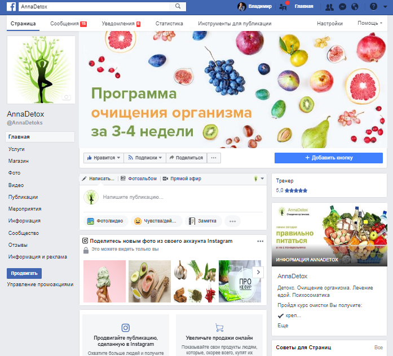Expand the Подписки dropdown button
Viewport: 393px width, 356px height.
click(x=145, y=158)
